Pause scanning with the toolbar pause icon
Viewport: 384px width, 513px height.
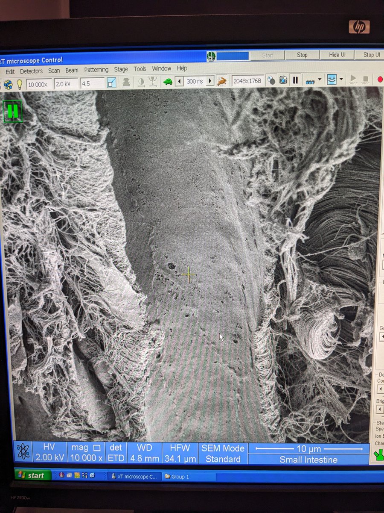tap(295, 80)
